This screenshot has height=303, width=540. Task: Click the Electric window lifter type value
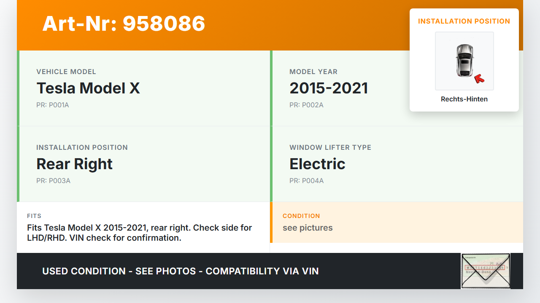[317, 164]
